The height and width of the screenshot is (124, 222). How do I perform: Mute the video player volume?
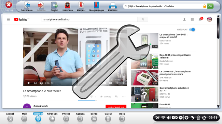(x=41, y=83)
